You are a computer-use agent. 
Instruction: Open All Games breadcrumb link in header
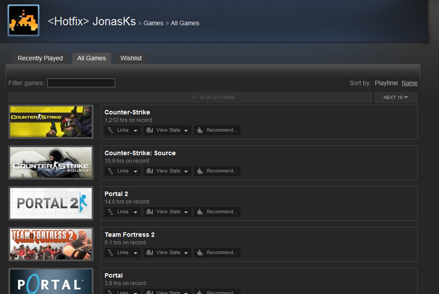tap(185, 23)
